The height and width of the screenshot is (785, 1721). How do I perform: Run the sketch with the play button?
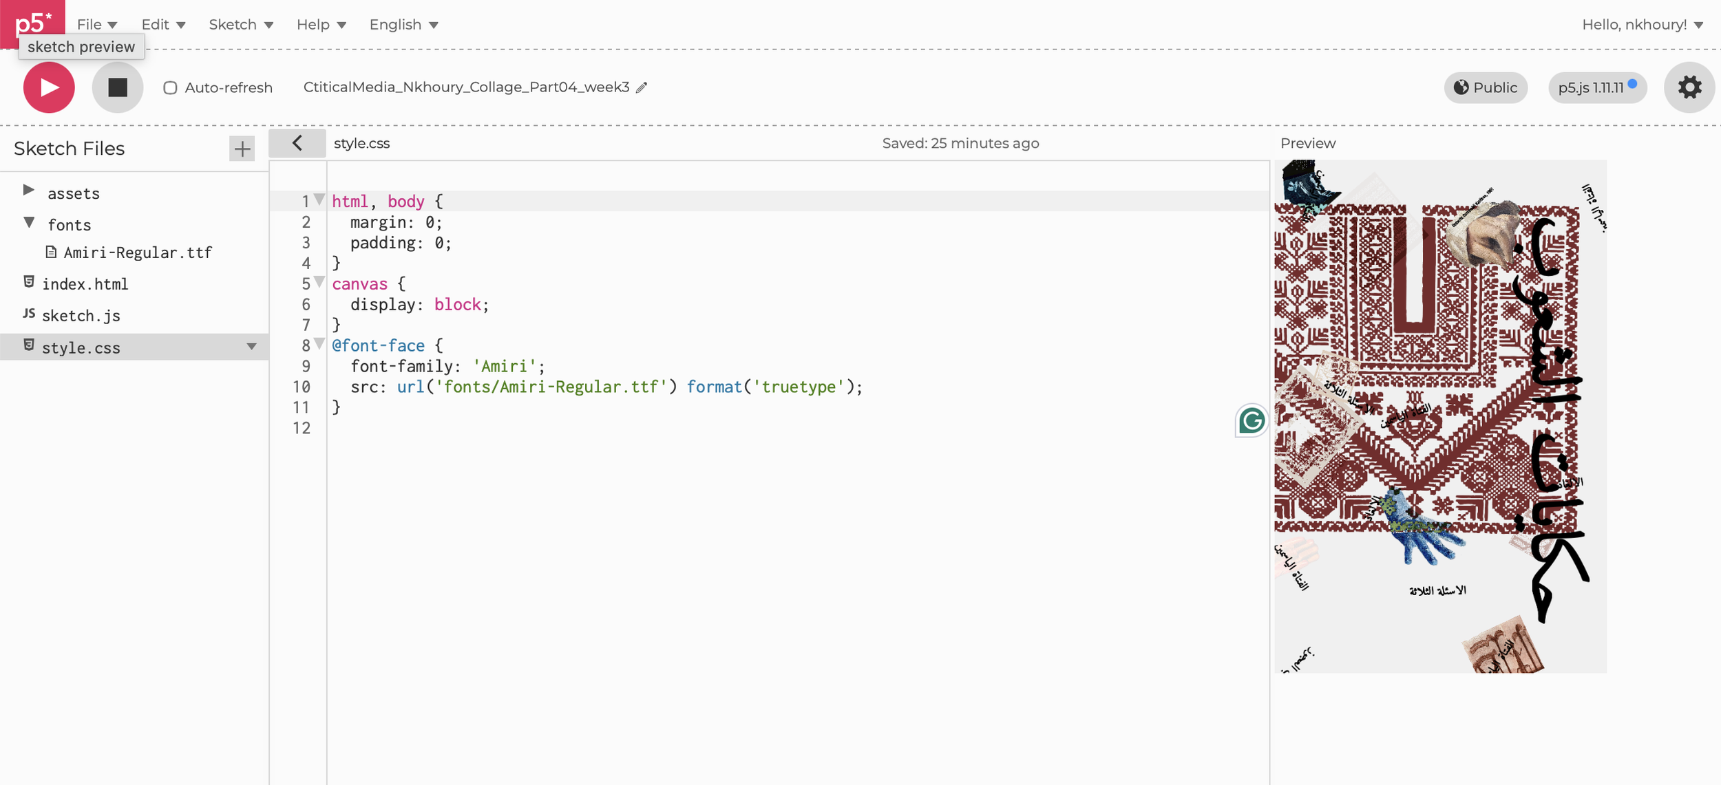(49, 87)
